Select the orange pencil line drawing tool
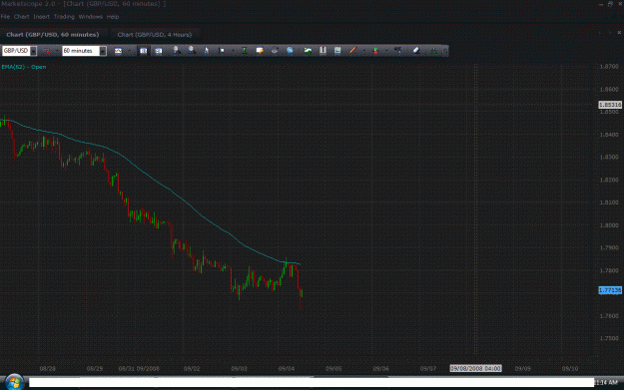Viewport: 624px width, 390px height. click(353, 51)
